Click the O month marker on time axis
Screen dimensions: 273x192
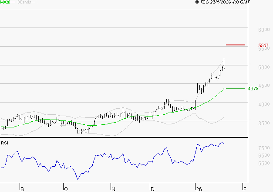[66, 189]
